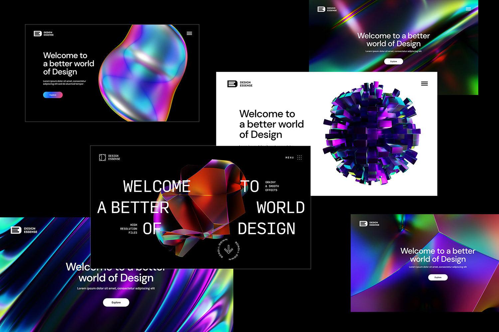Click the WELCOME TO headline in the center mockup
This screenshot has height=332, width=499.
click(x=156, y=186)
